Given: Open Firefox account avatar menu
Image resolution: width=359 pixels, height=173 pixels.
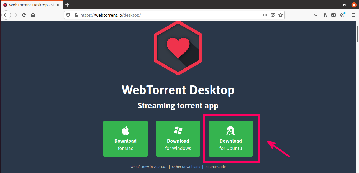Looking at the screenshot, I should pos(343,15).
